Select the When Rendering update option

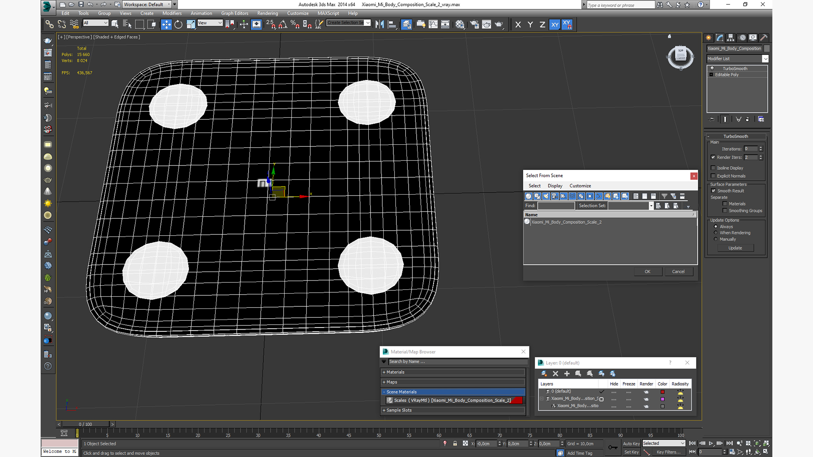[x=716, y=233]
